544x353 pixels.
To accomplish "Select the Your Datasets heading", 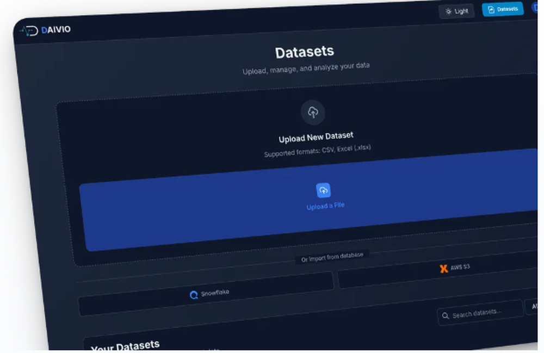I will pyautogui.click(x=125, y=345).
